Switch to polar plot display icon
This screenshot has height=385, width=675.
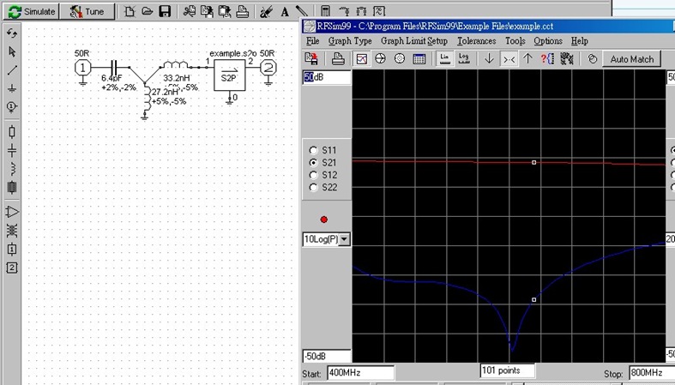pos(400,58)
